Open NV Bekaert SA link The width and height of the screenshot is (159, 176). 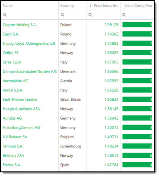[x=15, y=137]
